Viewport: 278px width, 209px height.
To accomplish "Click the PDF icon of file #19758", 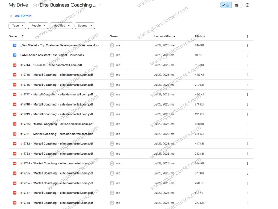I will [15, 203].
